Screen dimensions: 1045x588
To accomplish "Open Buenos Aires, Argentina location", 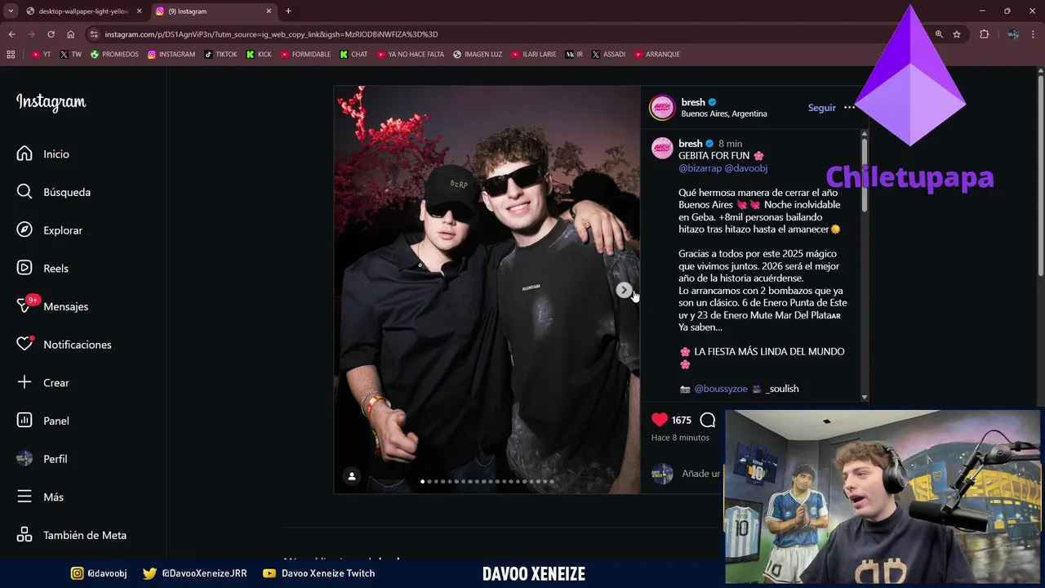I will click(x=724, y=114).
